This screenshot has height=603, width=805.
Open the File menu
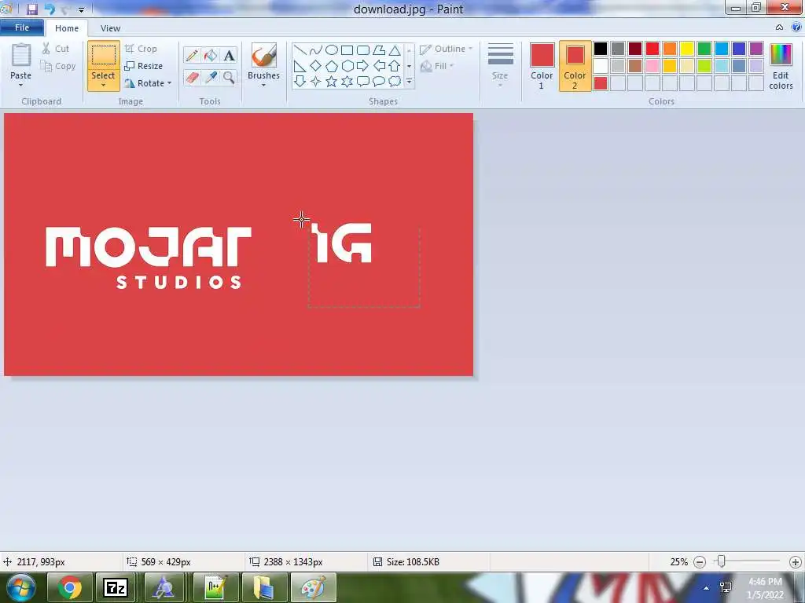pos(21,27)
